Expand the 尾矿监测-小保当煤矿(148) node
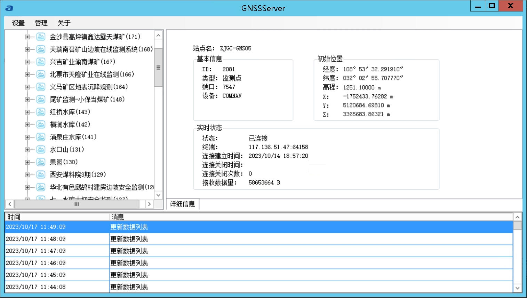This screenshot has width=527, height=298. pyautogui.click(x=27, y=99)
